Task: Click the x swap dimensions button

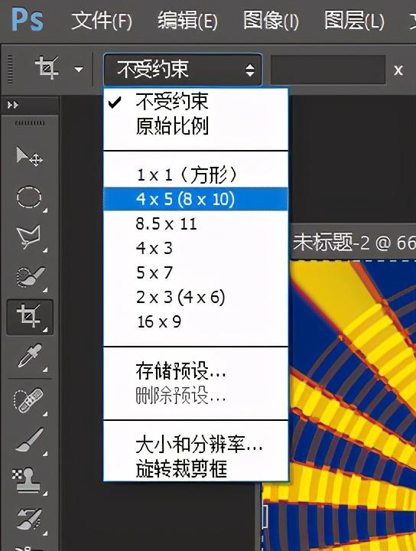Action: click(x=398, y=70)
